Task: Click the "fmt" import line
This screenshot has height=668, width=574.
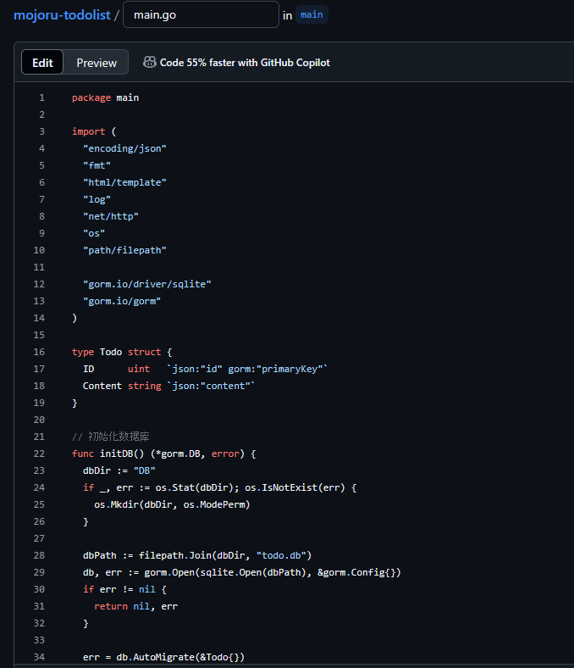Action: click(97, 165)
